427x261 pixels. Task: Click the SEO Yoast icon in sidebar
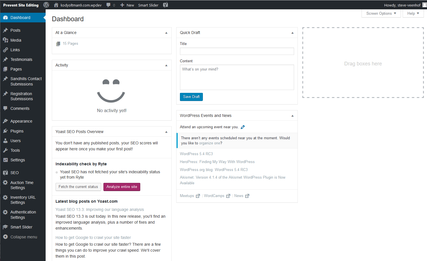click(5, 173)
